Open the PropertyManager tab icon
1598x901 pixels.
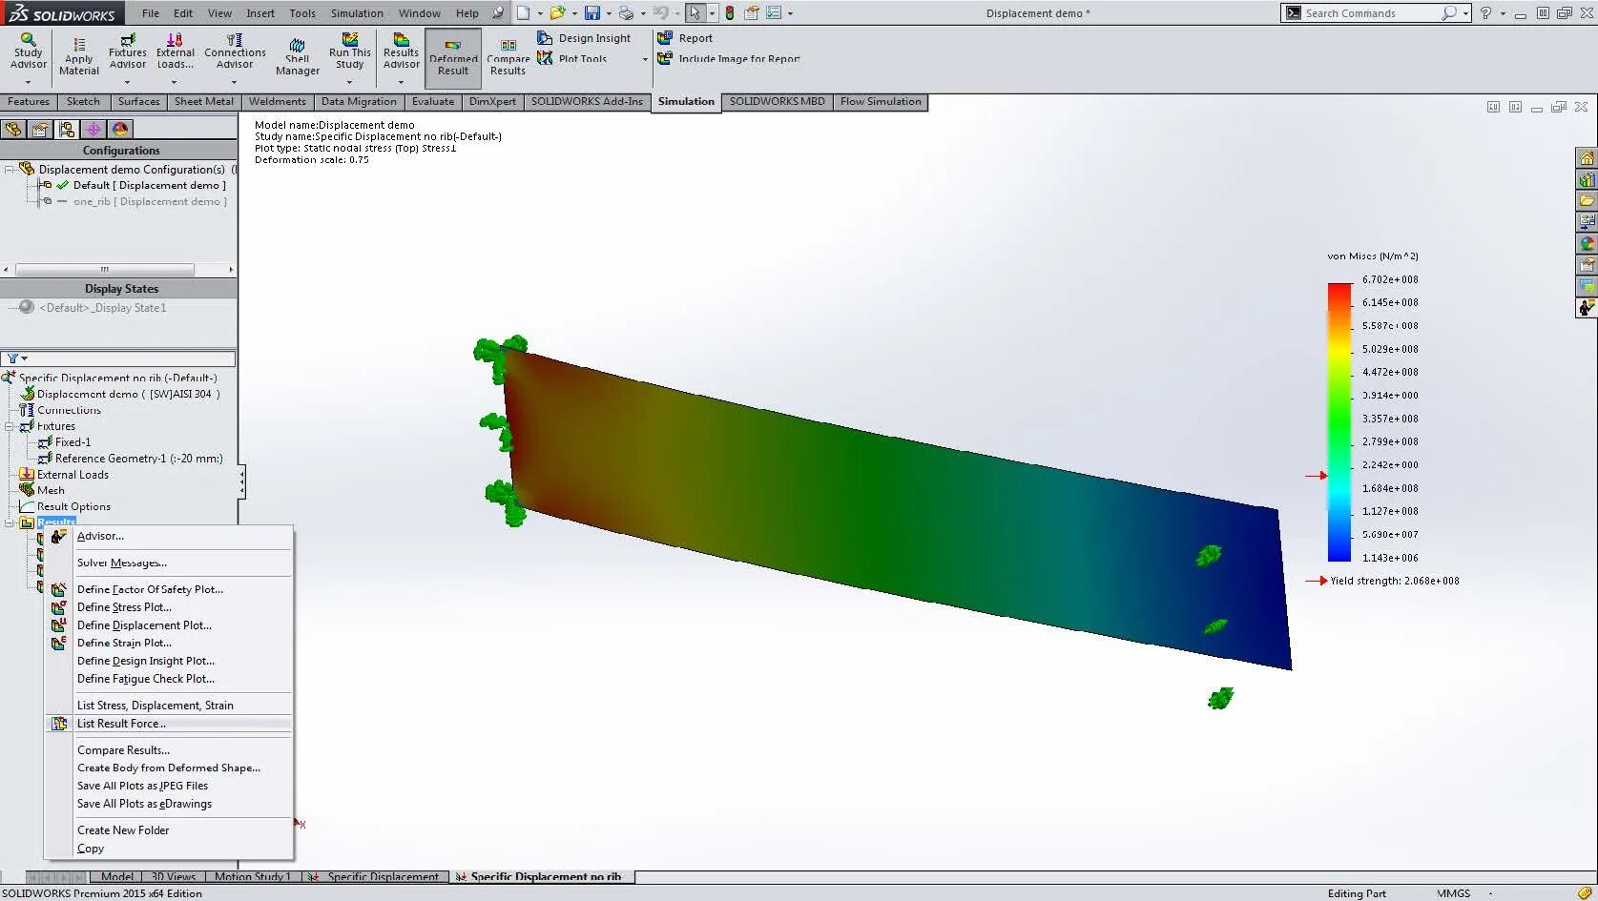click(x=40, y=129)
